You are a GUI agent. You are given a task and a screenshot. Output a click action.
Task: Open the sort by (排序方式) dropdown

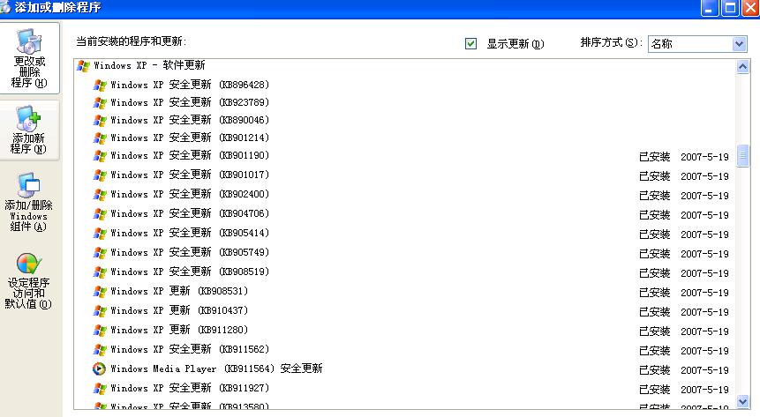click(739, 44)
